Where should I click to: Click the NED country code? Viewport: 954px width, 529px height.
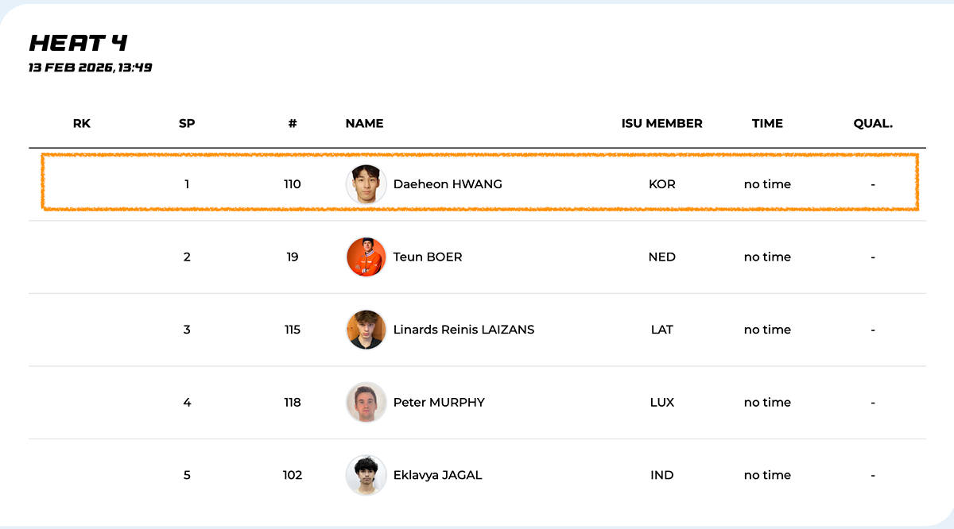click(x=661, y=257)
